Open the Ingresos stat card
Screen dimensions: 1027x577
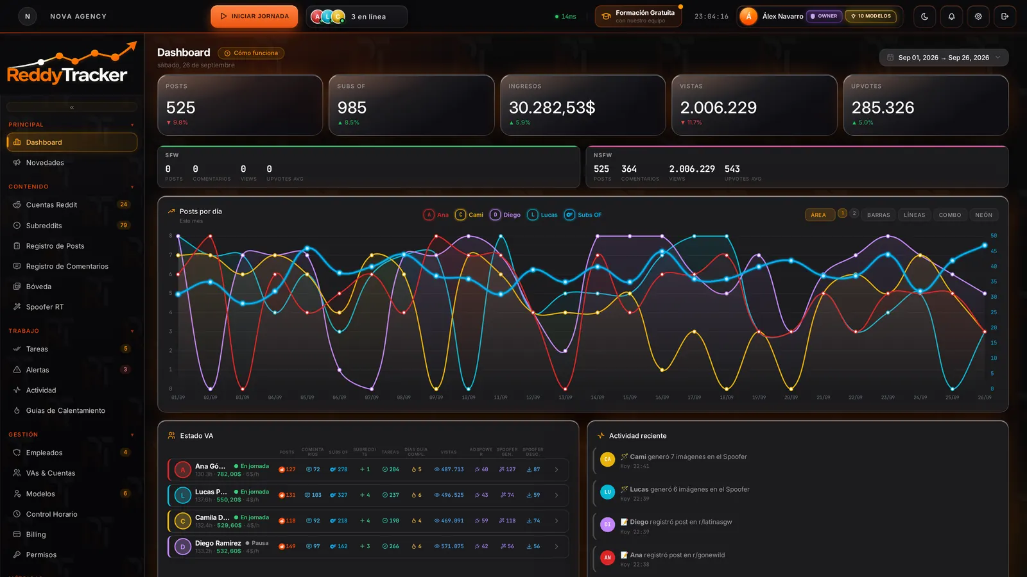pos(583,105)
